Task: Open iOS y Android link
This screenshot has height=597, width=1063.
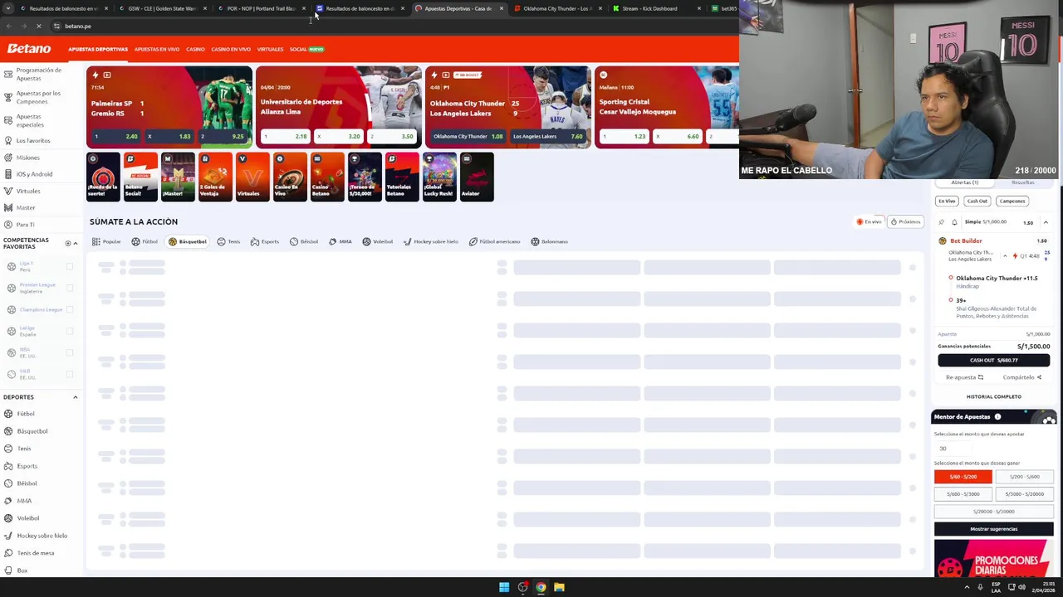Action: click(34, 174)
